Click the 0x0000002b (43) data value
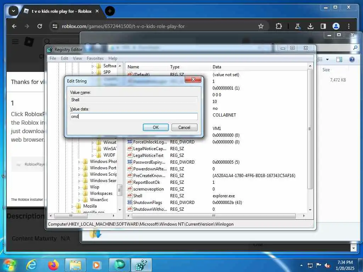The image size is (363, 272). pyautogui.click(x=227, y=202)
